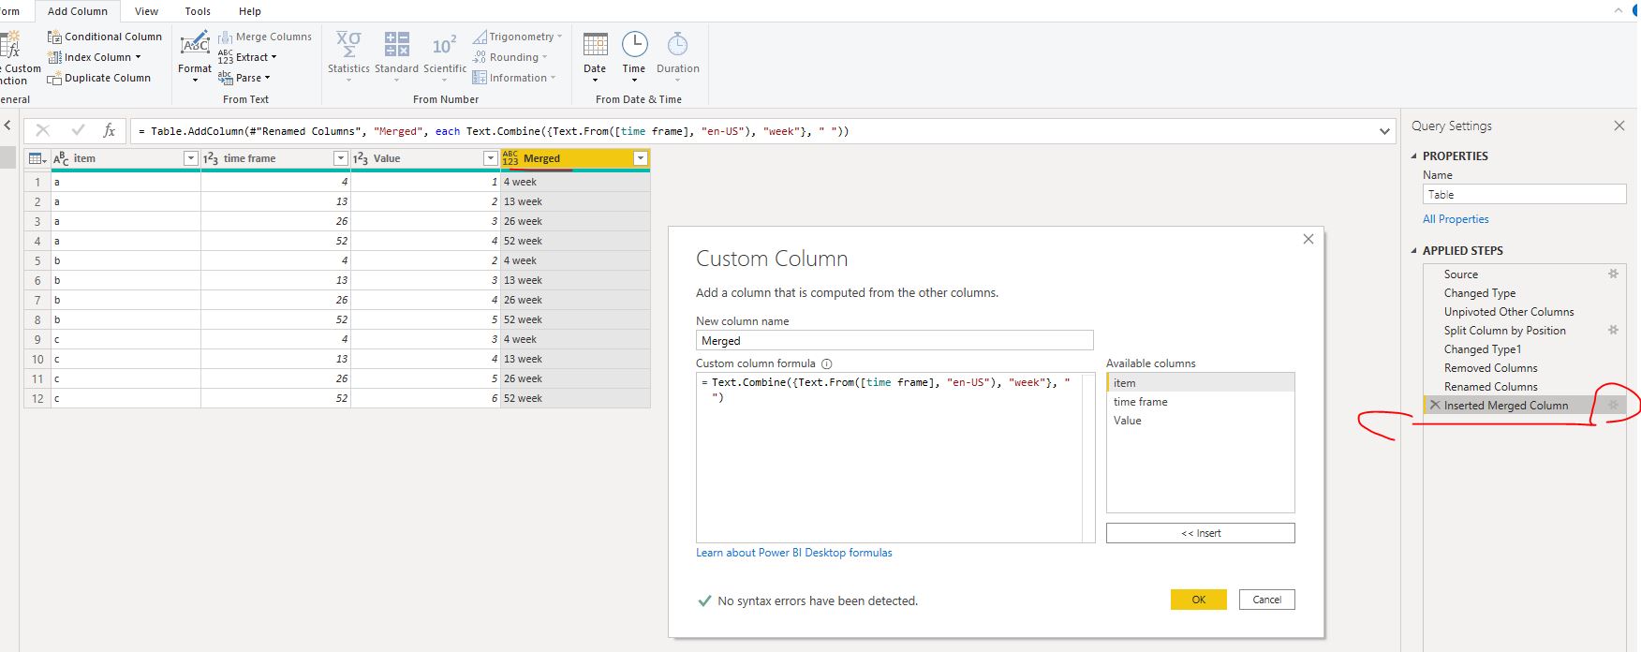
Task: Close the Custom Column dialog
Action: tap(1308, 239)
